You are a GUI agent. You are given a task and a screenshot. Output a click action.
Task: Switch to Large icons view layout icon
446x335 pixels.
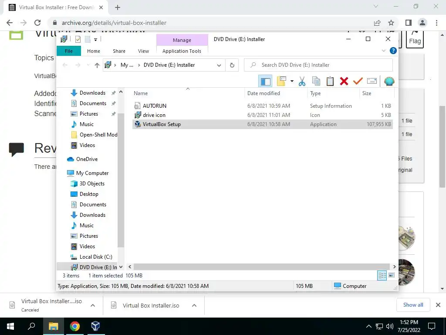pos(392,275)
